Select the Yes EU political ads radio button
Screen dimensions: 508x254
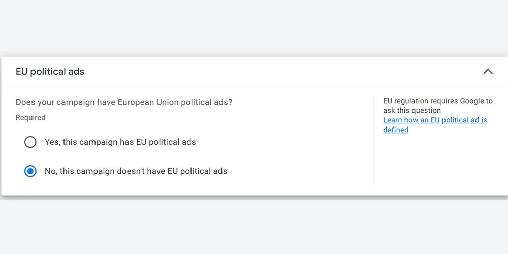pos(30,142)
